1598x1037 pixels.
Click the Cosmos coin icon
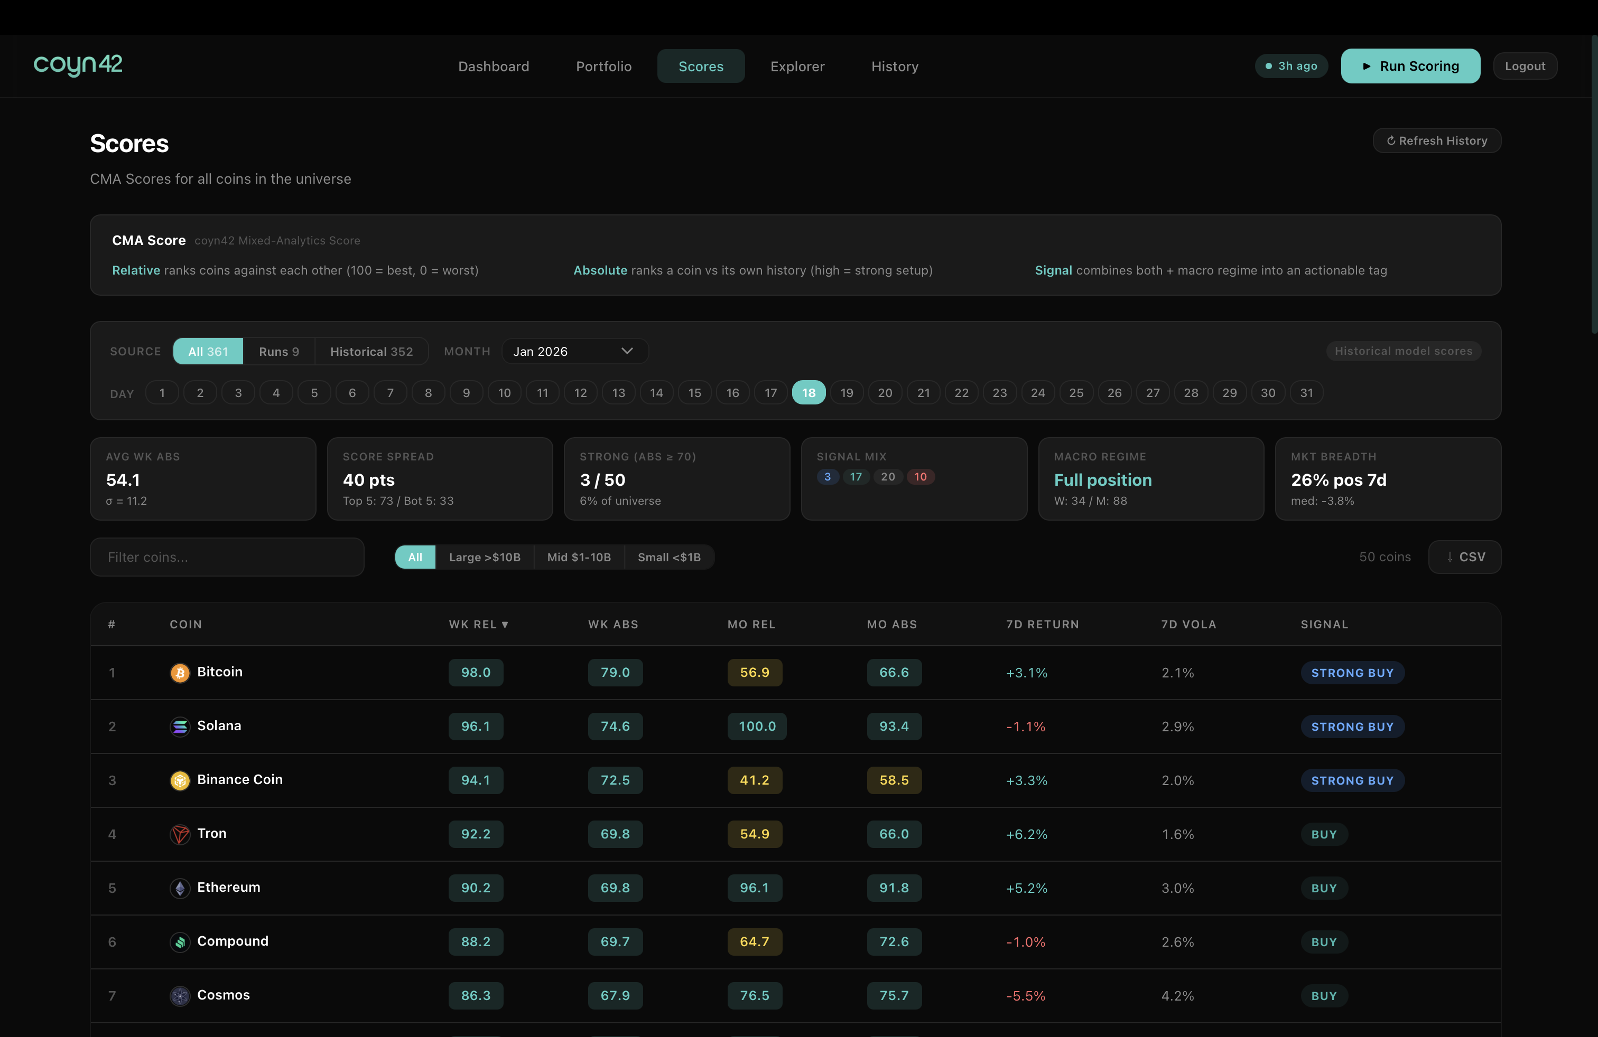pyautogui.click(x=179, y=996)
